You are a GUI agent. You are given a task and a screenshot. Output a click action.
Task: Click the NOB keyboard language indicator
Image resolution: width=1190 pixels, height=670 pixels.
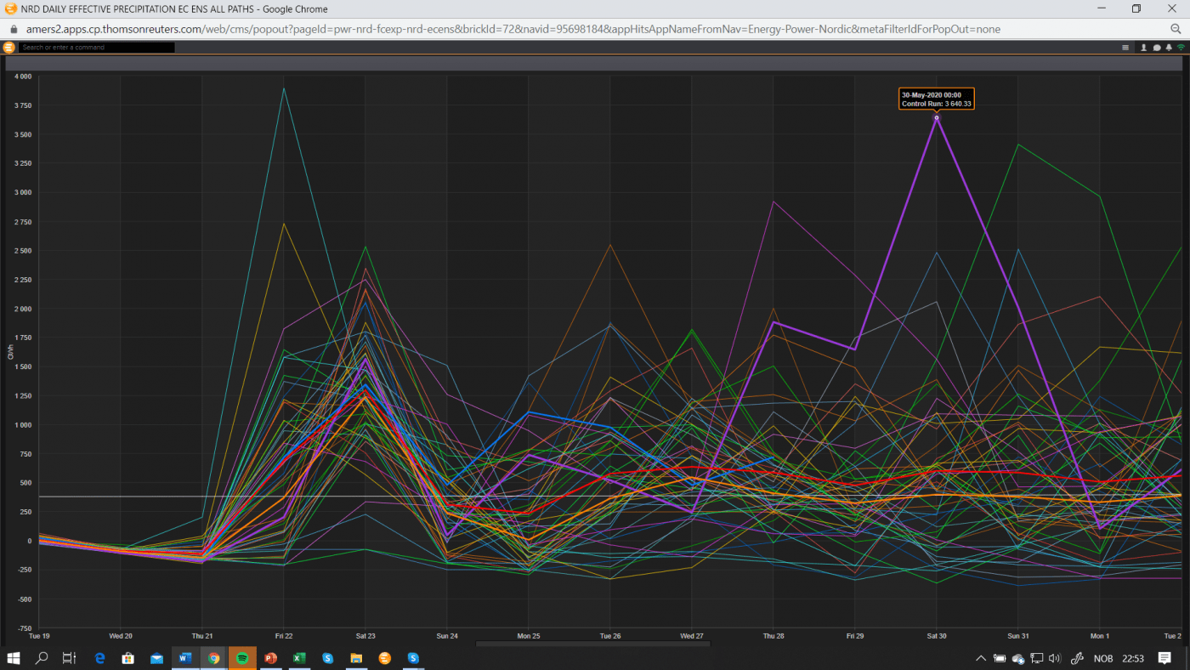coord(1103,658)
